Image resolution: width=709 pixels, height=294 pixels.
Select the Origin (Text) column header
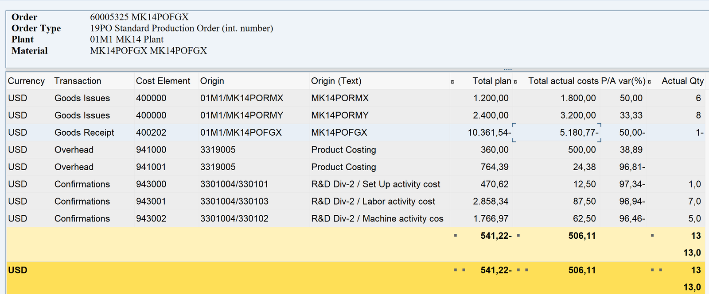pyautogui.click(x=336, y=81)
